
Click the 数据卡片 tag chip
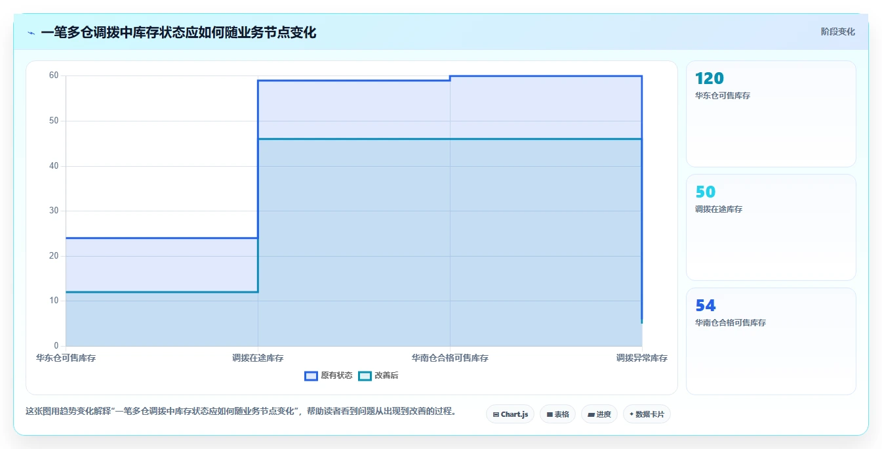click(647, 414)
